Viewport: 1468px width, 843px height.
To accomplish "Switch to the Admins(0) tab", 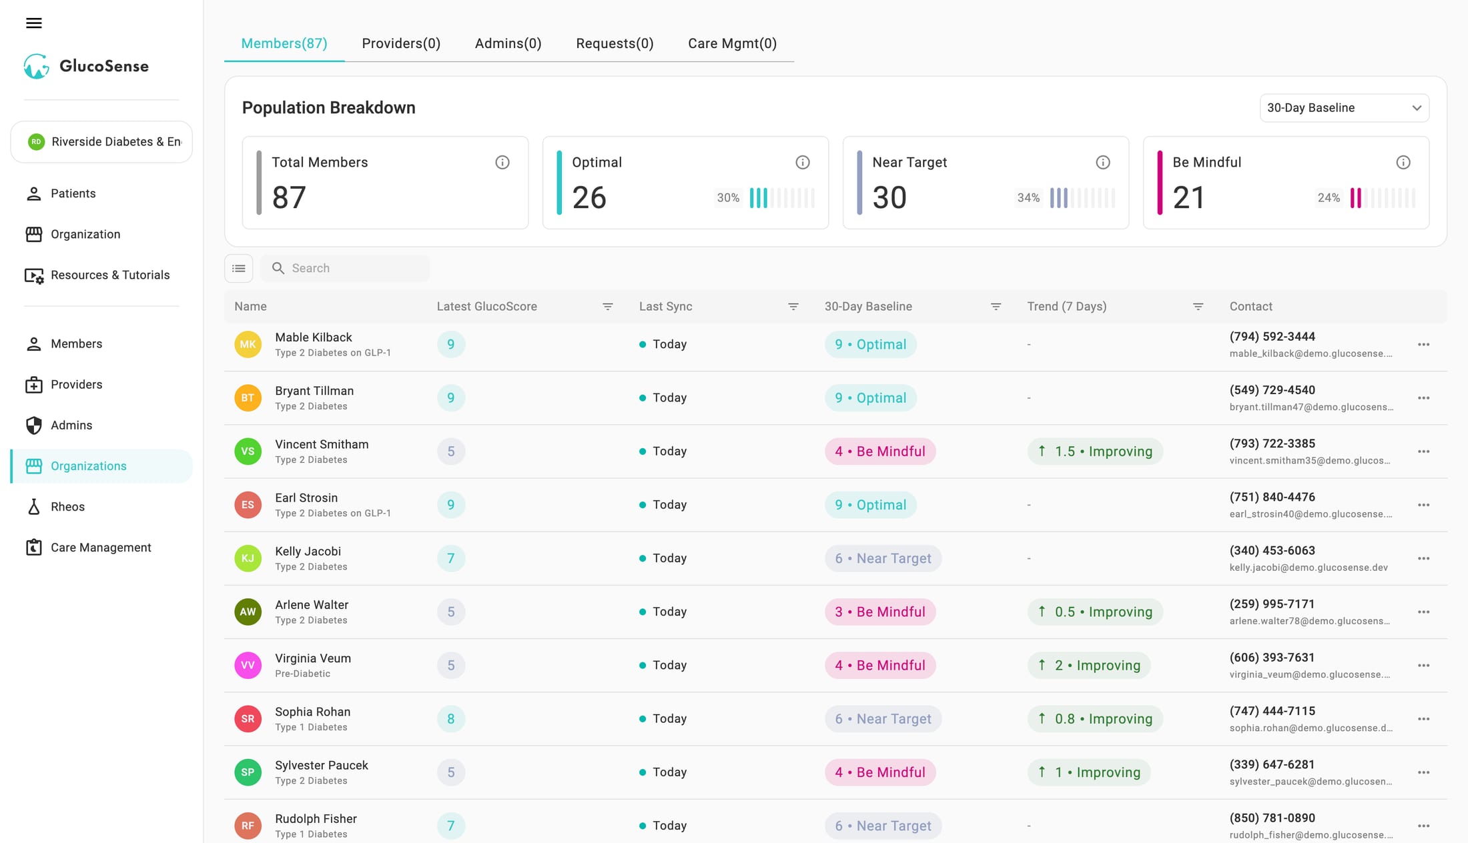I will coord(508,43).
